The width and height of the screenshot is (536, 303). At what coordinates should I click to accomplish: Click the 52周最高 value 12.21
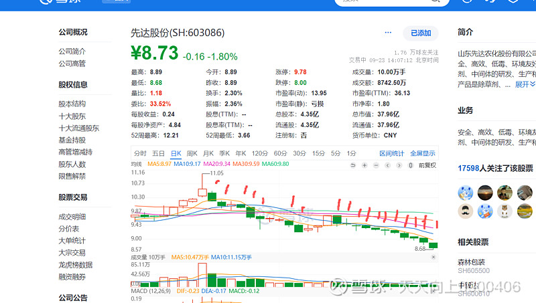171,136
